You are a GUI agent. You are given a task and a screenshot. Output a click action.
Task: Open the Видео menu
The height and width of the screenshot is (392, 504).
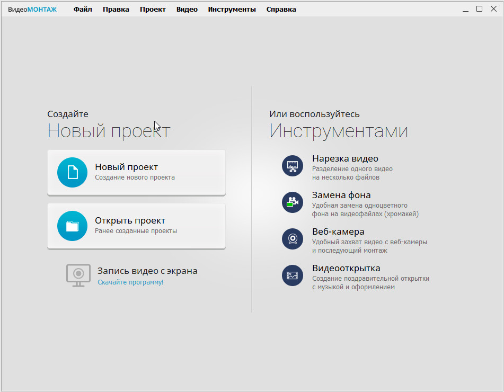coord(187,10)
